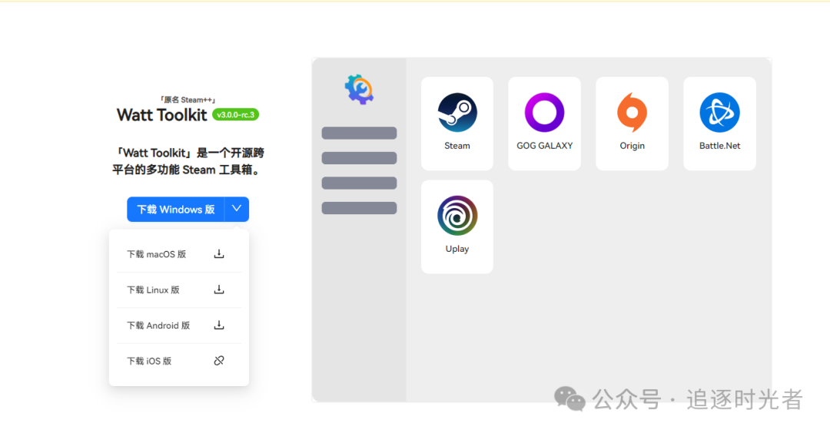Click the Android download arrow icon

click(x=218, y=326)
